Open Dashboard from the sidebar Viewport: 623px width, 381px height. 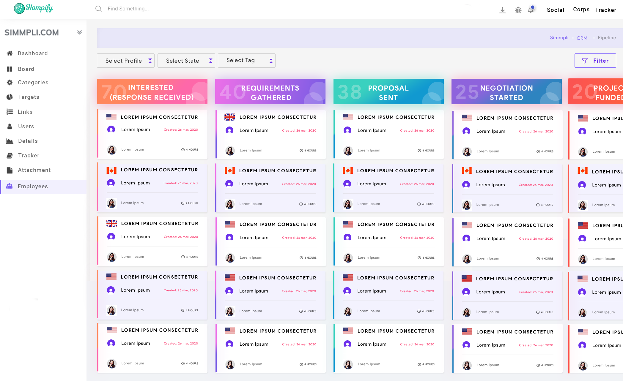32,53
